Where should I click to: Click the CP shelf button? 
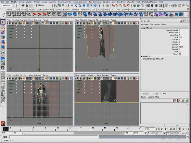(44, 14)
